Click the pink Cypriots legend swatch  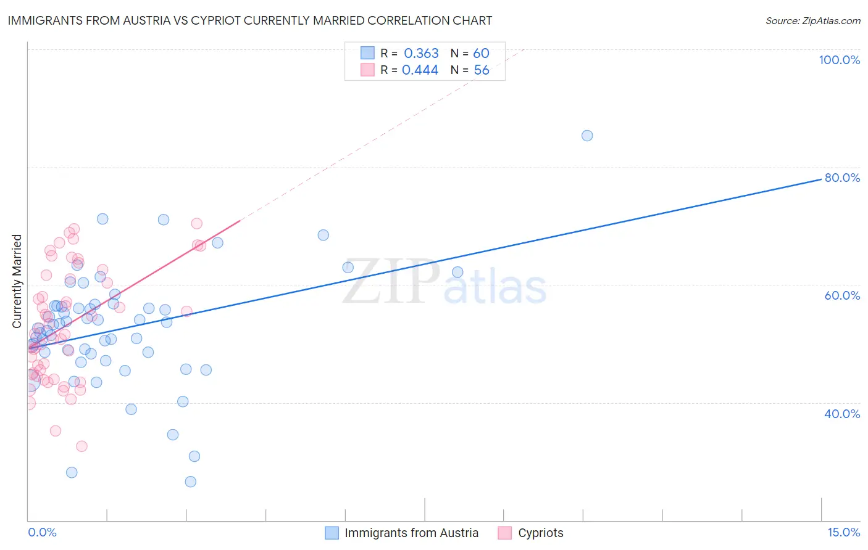point(505,533)
